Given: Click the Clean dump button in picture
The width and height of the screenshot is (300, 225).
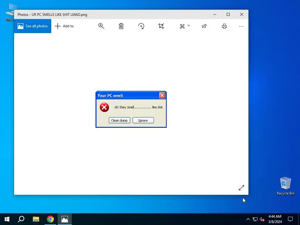Looking at the screenshot, I should [x=120, y=120].
